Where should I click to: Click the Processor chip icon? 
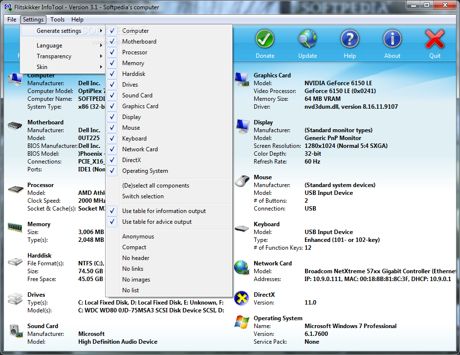16,189
